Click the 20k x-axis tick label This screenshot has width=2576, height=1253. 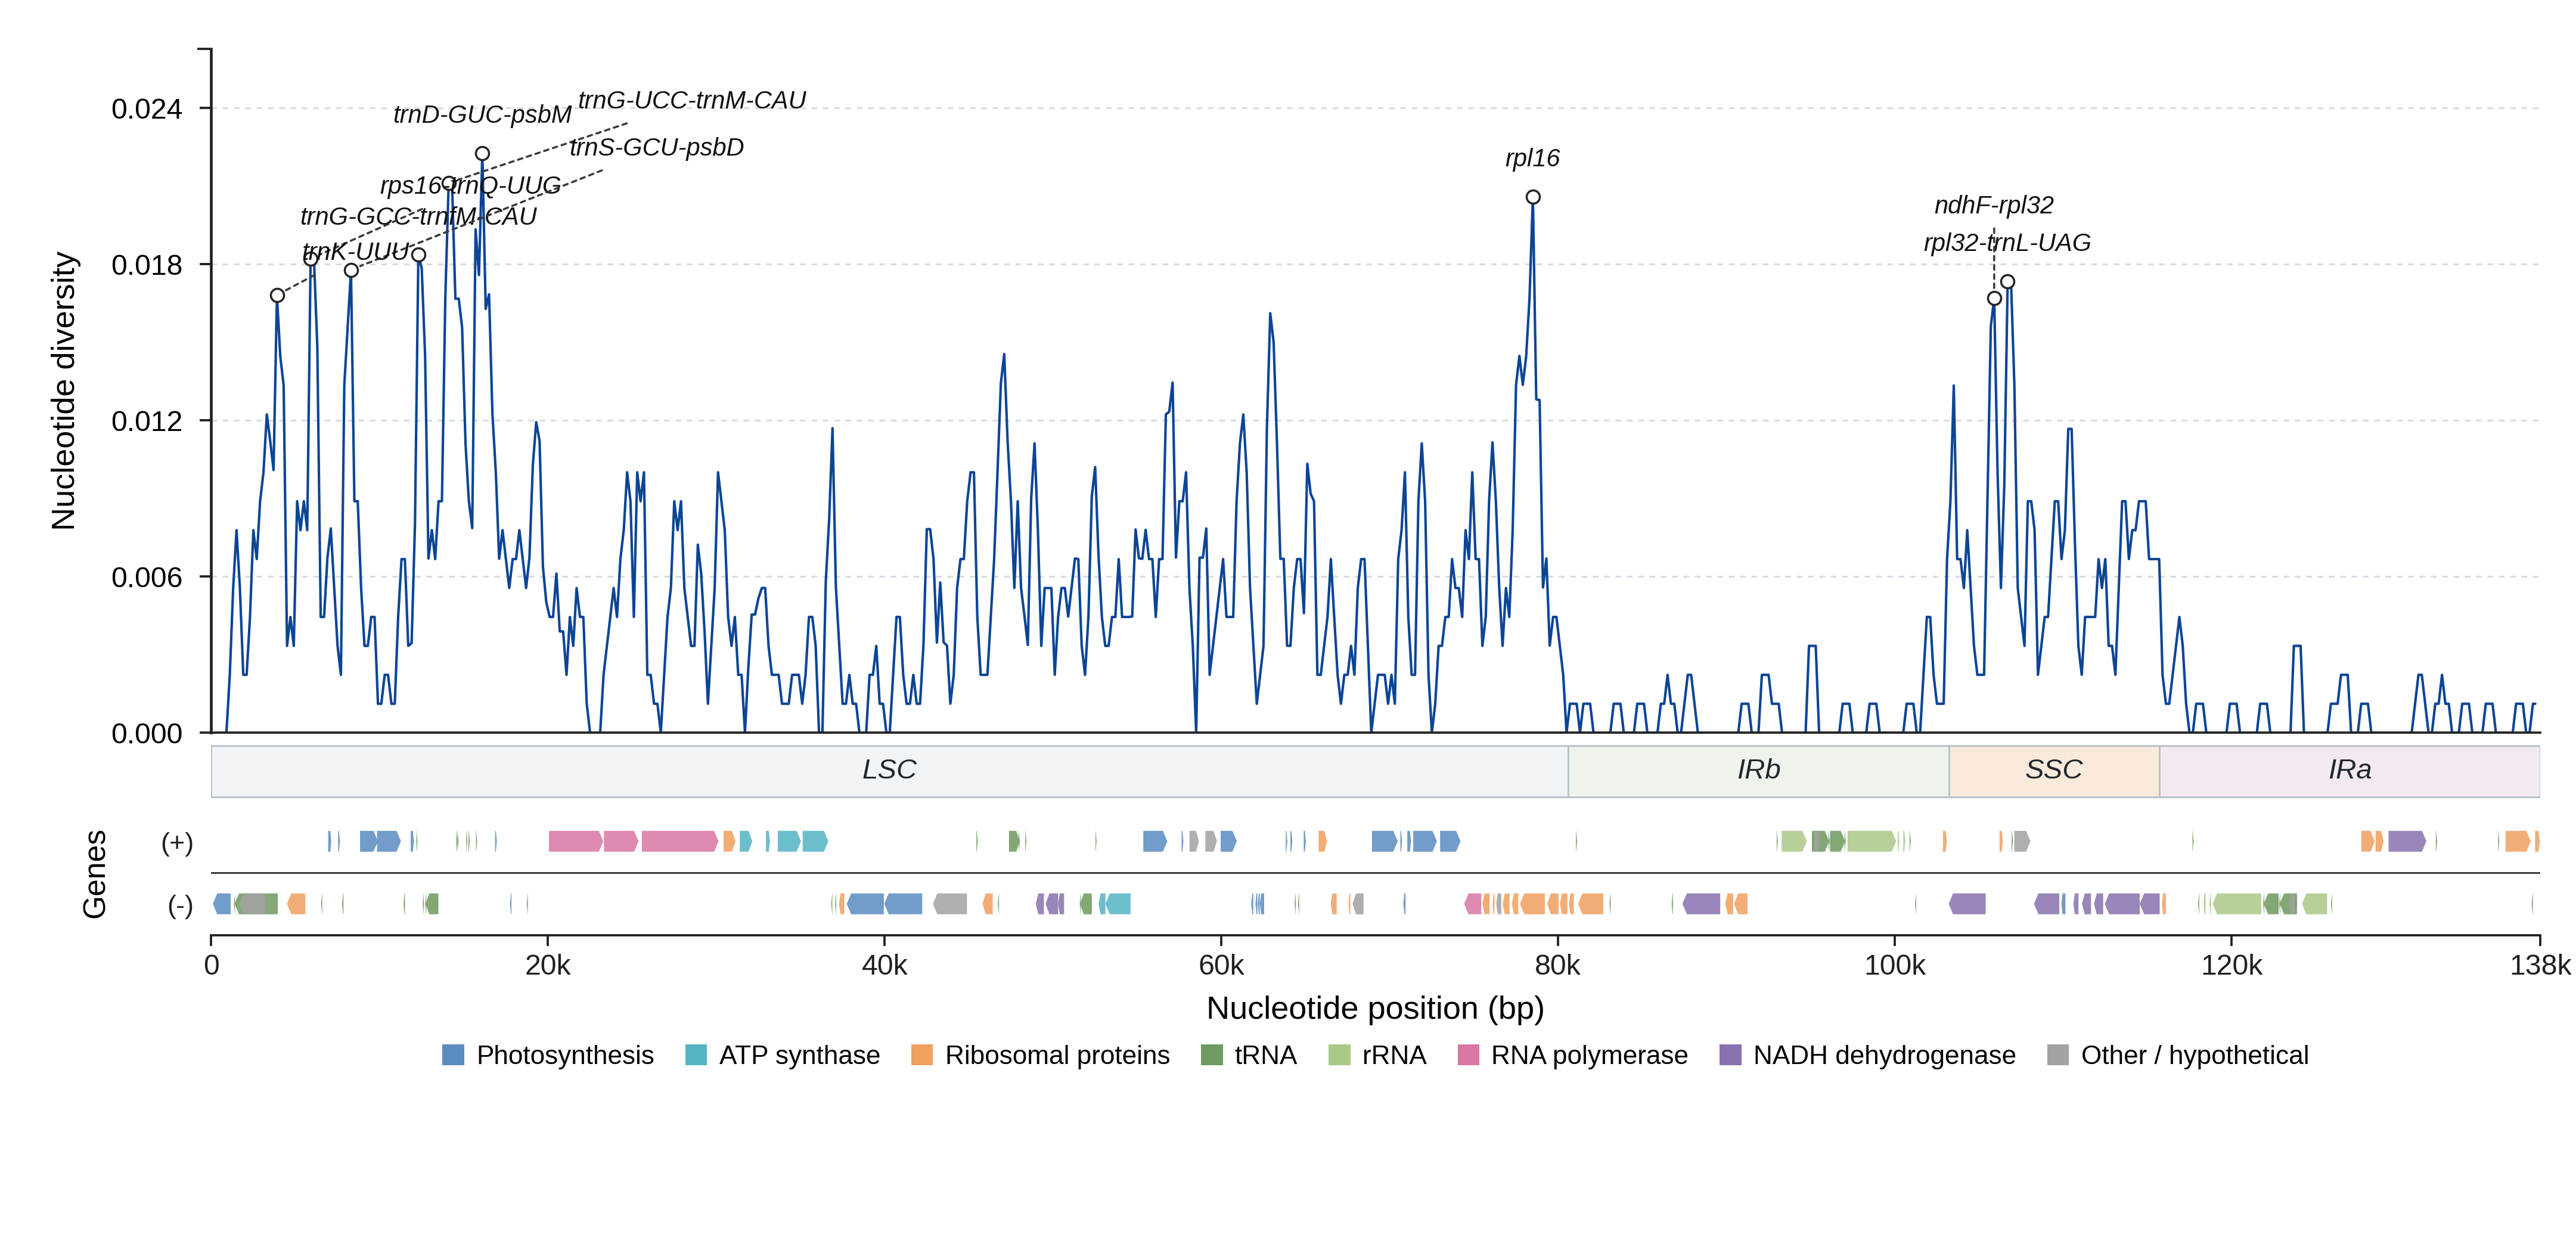548,965
